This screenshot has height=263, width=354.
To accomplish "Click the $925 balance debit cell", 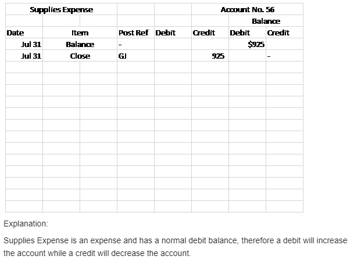I will coord(256,44).
